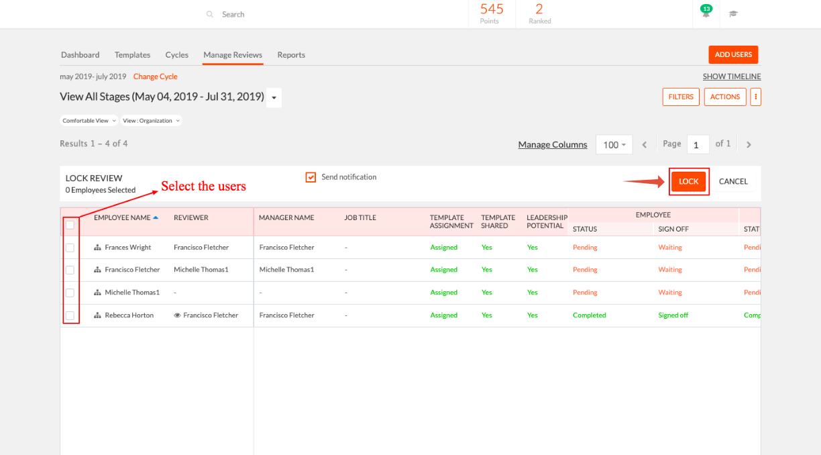Open the Comfortable View dropdown

89,121
